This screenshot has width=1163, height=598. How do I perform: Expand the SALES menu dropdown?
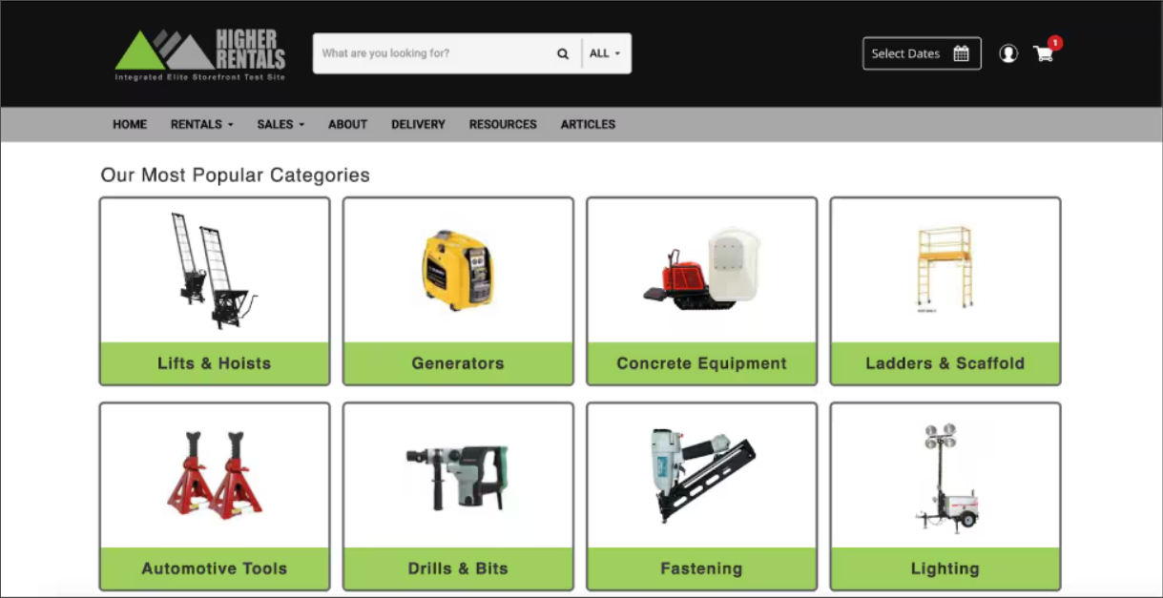pos(280,125)
